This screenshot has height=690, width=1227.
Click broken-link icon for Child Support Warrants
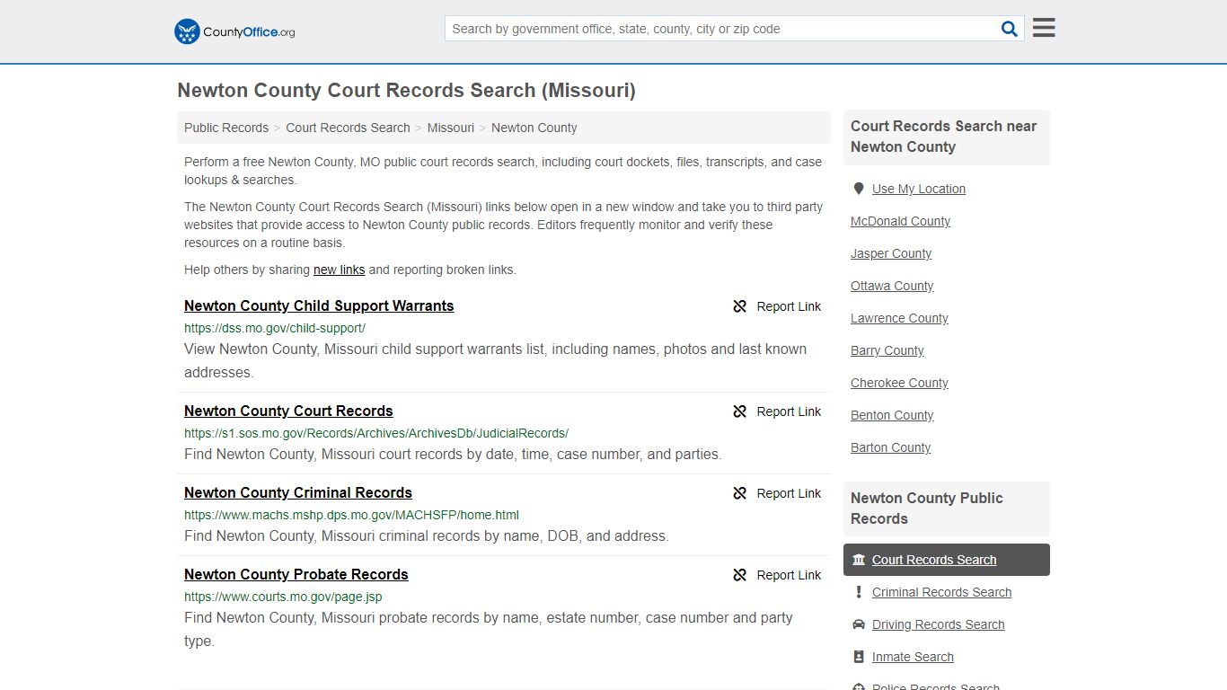(x=740, y=306)
